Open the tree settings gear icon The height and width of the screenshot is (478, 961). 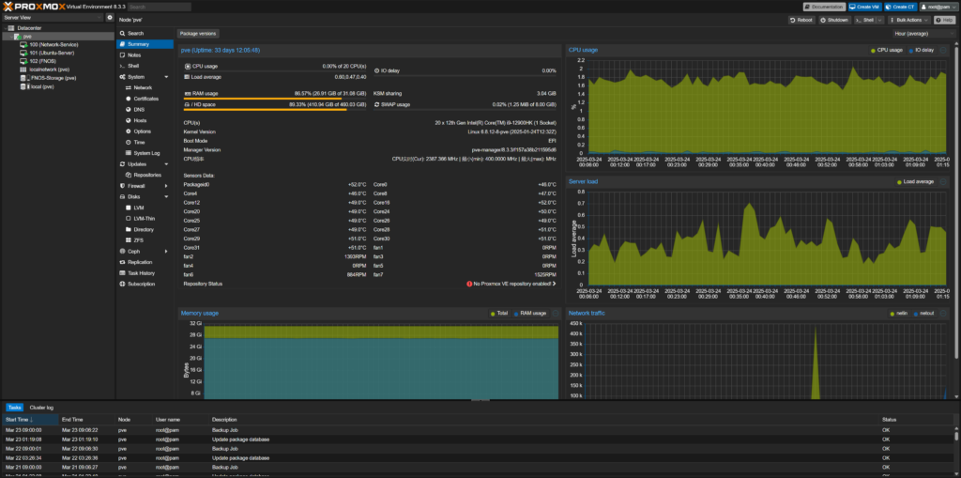pos(110,18)
